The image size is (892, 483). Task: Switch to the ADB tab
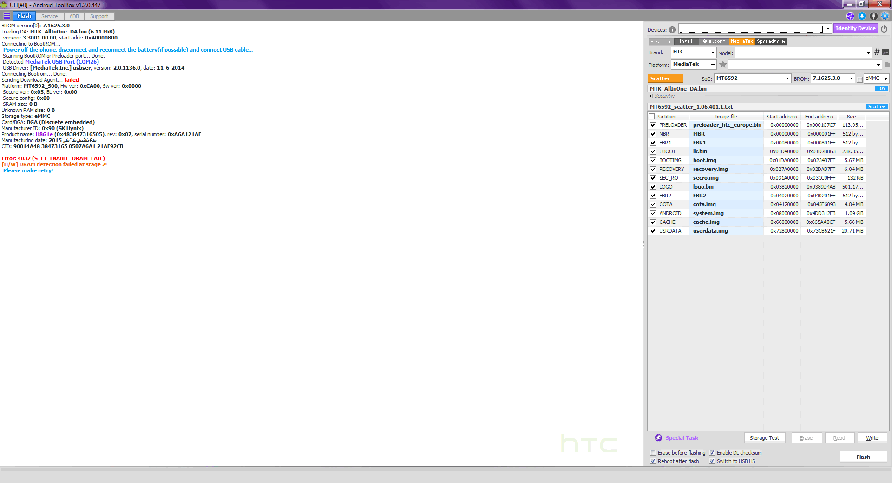coord(74,16)
